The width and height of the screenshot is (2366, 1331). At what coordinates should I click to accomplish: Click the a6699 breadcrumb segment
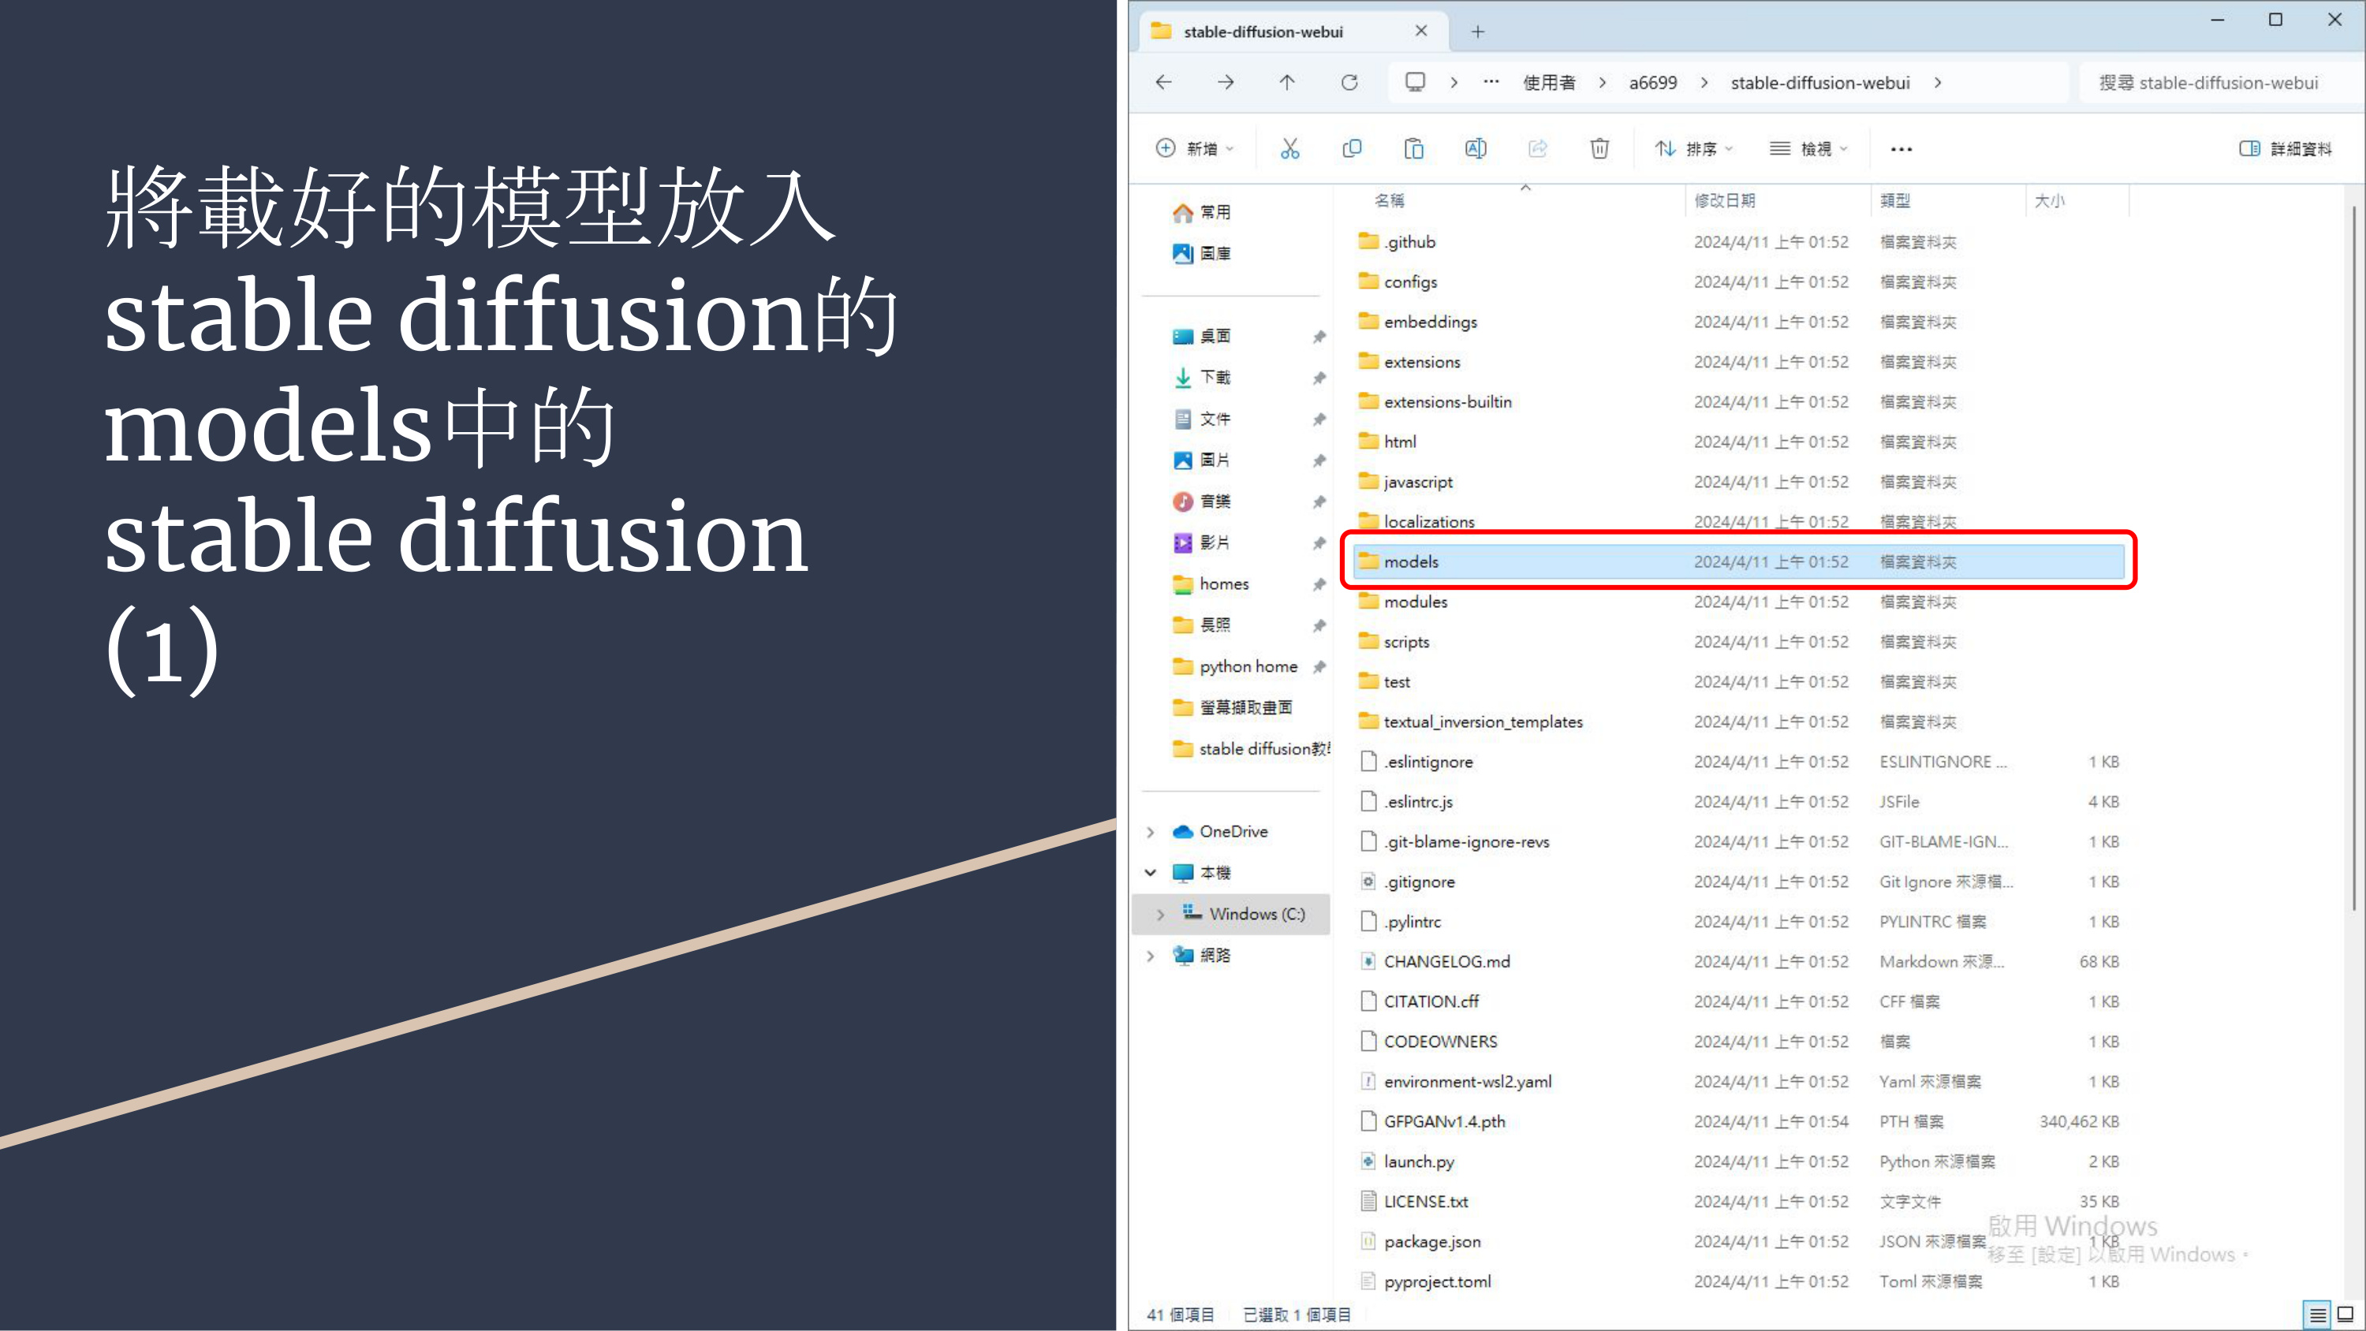click(1652, 83)
